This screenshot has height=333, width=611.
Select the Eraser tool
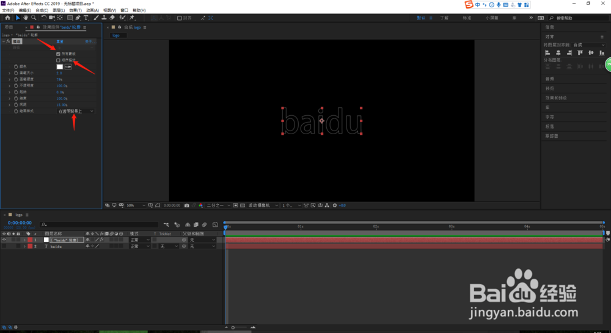pyautogui.click(x=112, y=18)
